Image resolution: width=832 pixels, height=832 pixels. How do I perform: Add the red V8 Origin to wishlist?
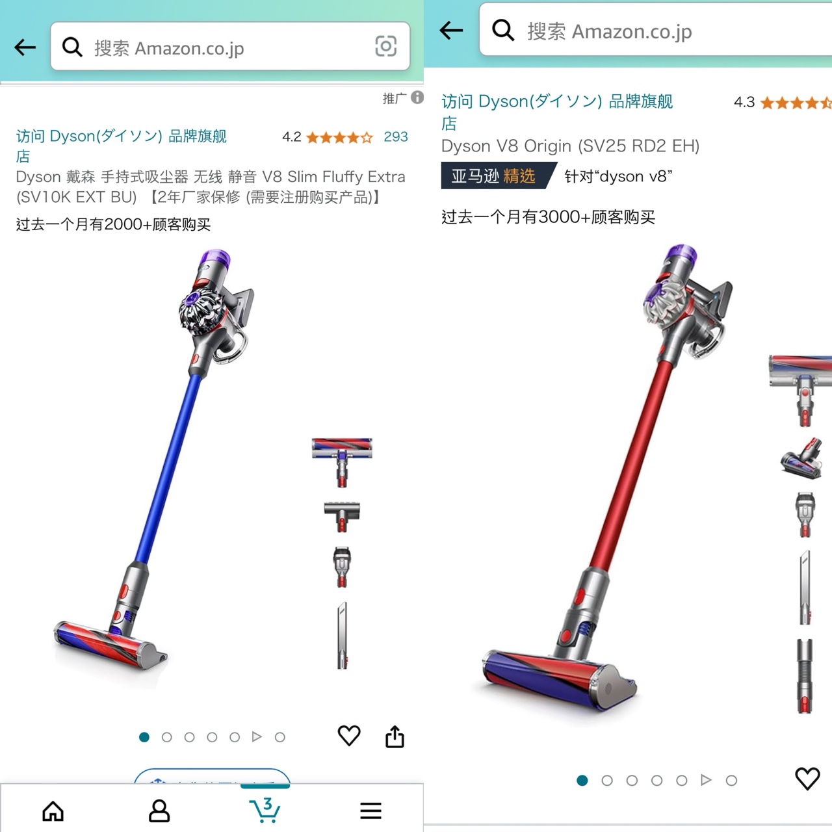pyautogui.click(x=807, y=779)
